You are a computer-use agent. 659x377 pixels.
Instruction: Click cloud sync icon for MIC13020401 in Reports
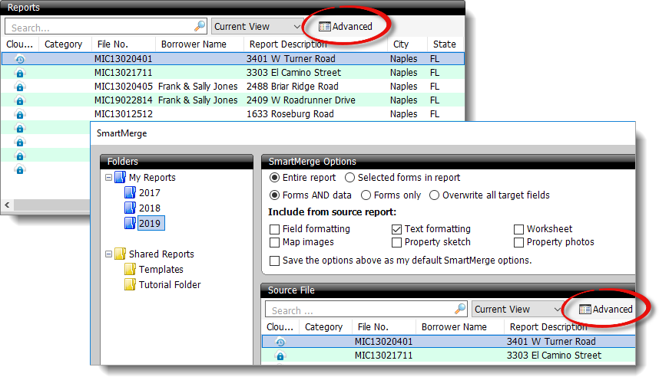(20, 59)
